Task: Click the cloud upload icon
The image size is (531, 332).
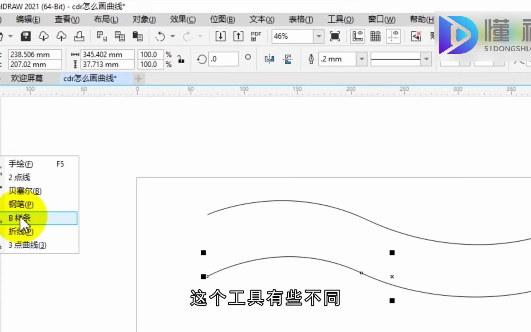Action: [x=61, y=36]
